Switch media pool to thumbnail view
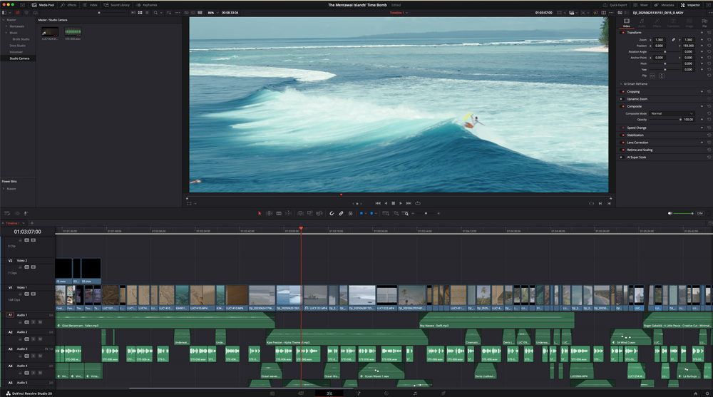 (x=140, y=13)
